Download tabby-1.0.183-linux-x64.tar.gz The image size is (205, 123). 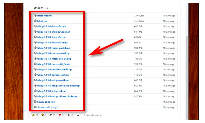[52, 42]
